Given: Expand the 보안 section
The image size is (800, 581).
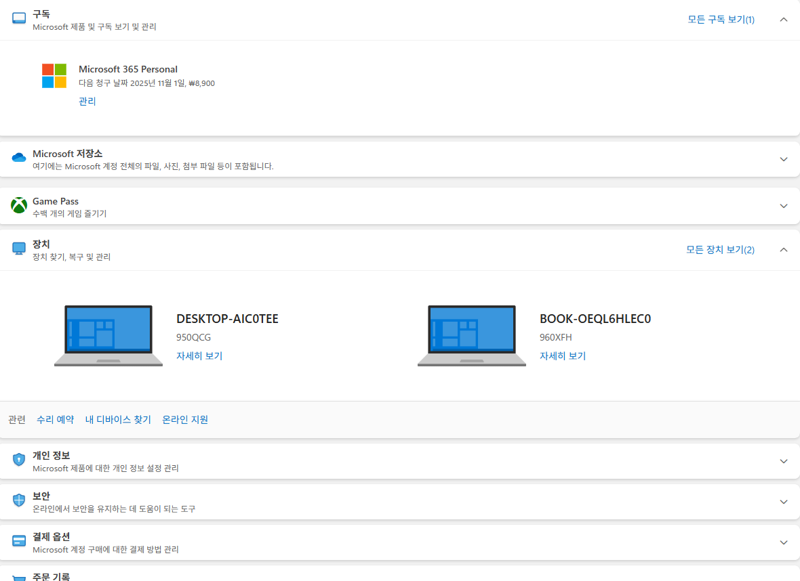Looking at the screenshot, I should click(784, 502).
